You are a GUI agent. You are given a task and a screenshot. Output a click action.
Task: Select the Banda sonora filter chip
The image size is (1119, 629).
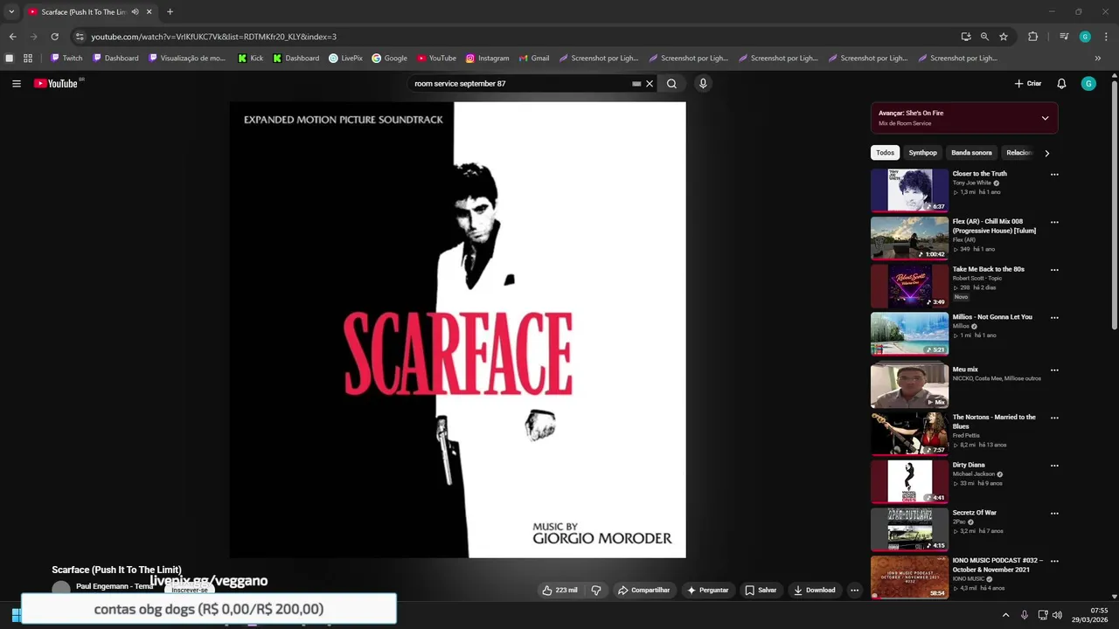tap(971, 153)
